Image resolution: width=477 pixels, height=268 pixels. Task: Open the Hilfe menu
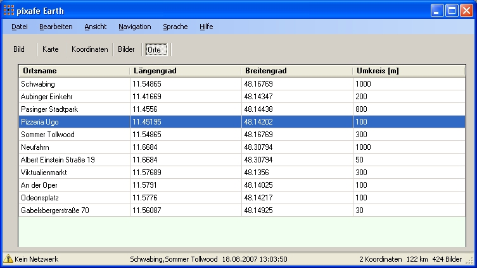[x=206, y=27]
